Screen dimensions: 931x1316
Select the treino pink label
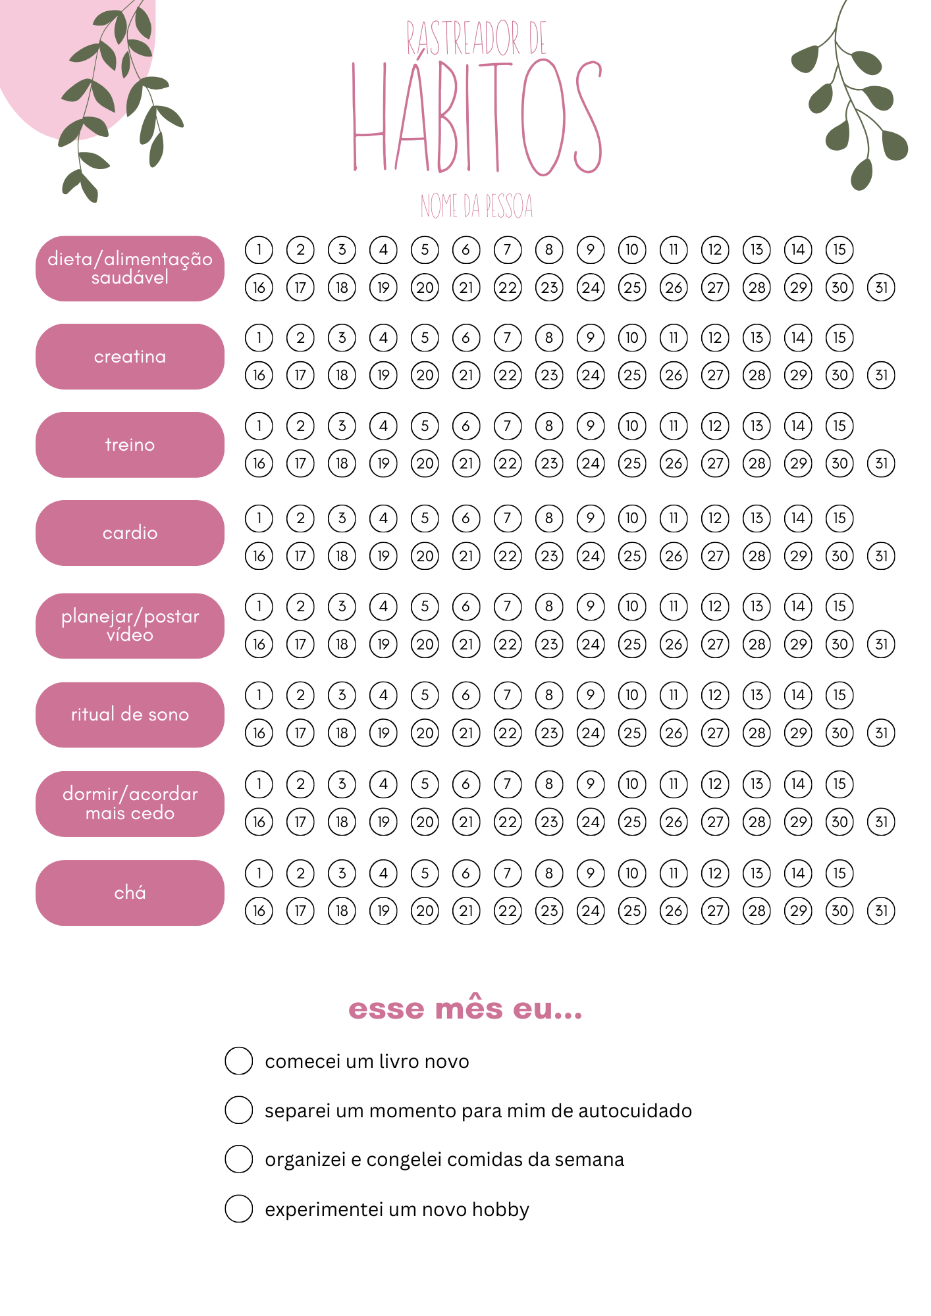point(130,445)
